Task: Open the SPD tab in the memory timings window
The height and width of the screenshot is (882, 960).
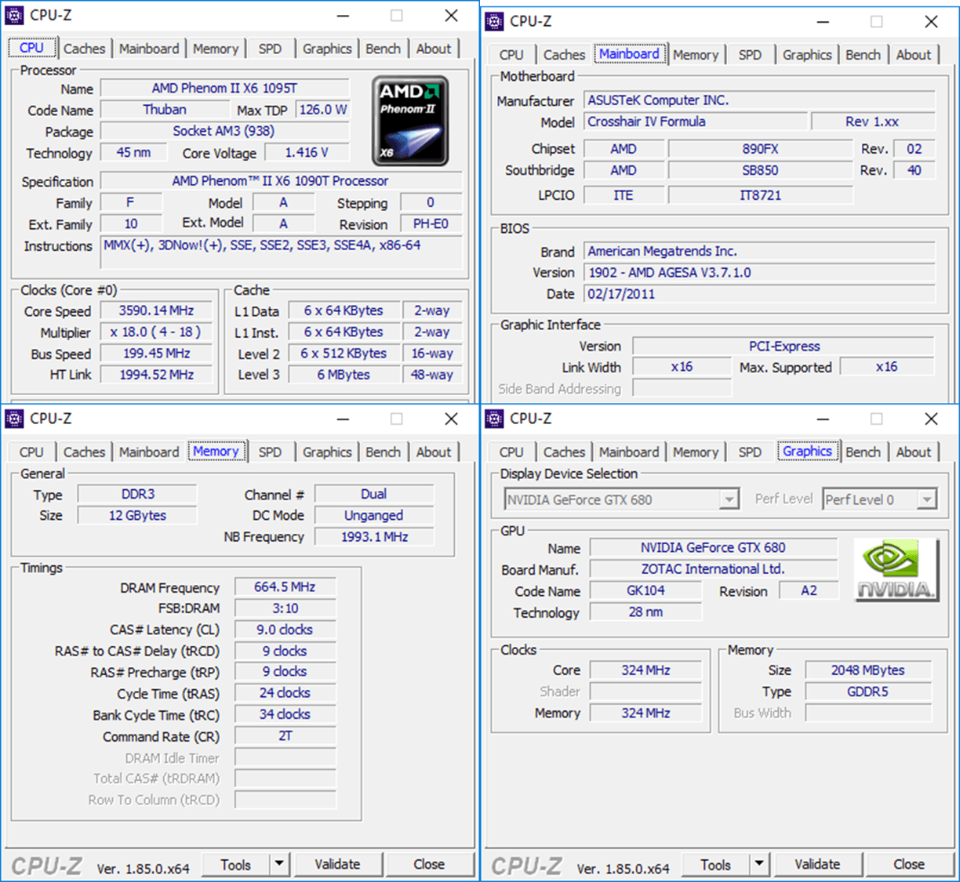Action: [x=270, y=452]
